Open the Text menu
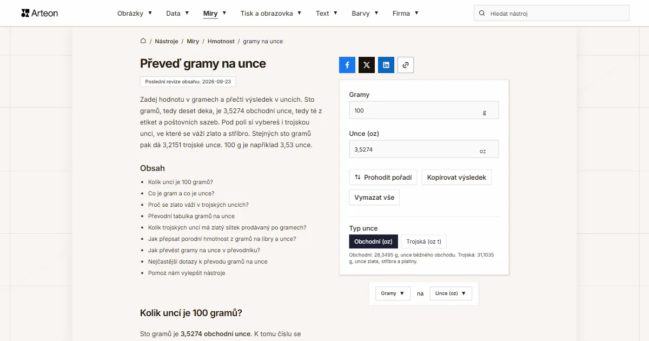This screenshot has height=341, width=649. 327,14
